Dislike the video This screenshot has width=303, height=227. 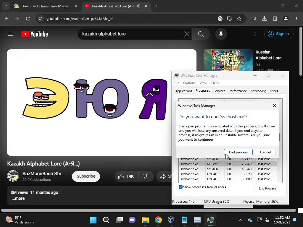[x=145, y=176]
